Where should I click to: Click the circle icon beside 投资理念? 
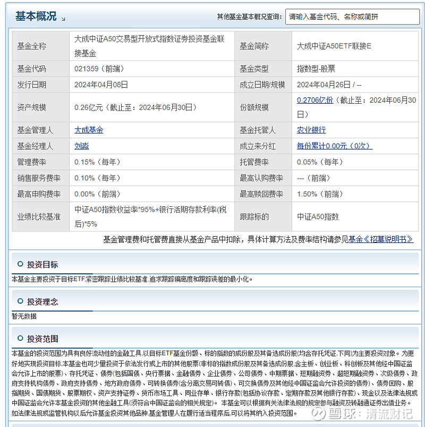pos(20,301)
